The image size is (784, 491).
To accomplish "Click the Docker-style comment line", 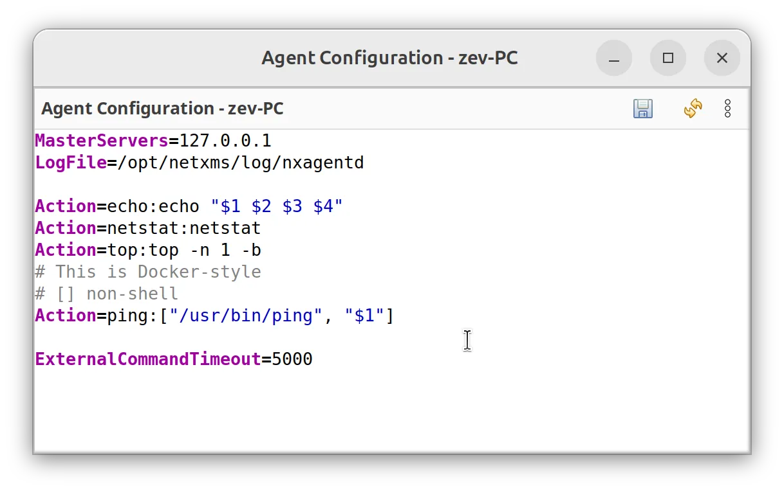I will [147, 271].
